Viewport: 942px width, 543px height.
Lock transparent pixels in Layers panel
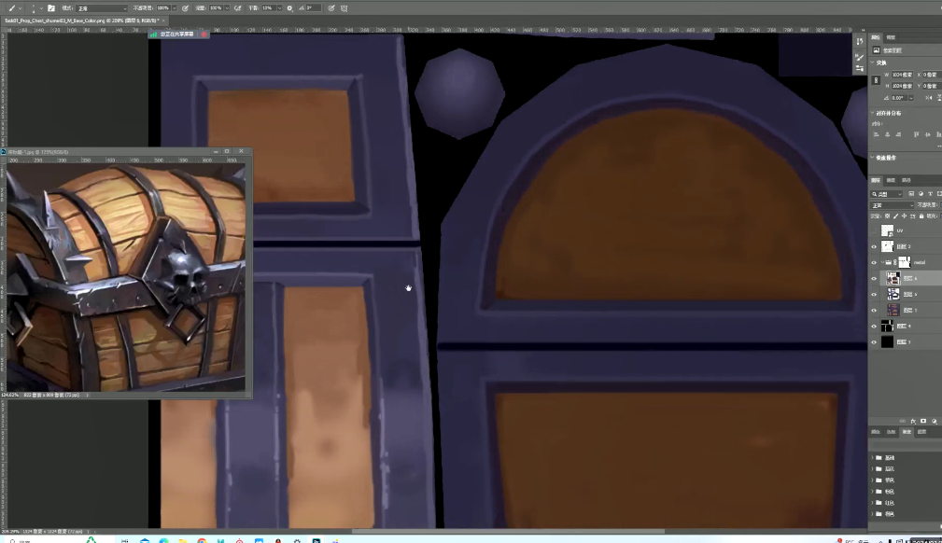(x=887, y=216)
